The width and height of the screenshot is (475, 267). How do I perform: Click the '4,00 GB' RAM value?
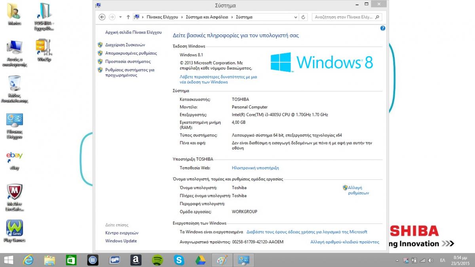pyautogui.click(x=239, y=122)
